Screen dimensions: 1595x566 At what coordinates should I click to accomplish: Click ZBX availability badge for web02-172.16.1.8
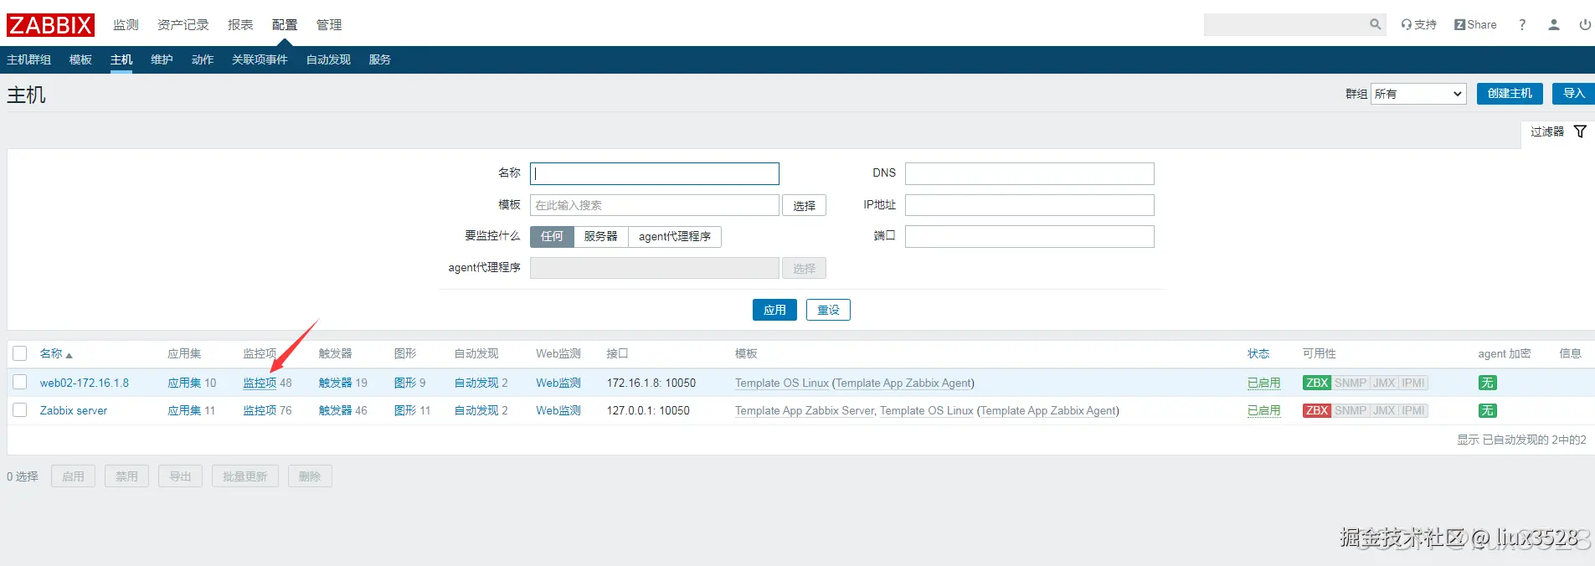tap(1317, 383)
